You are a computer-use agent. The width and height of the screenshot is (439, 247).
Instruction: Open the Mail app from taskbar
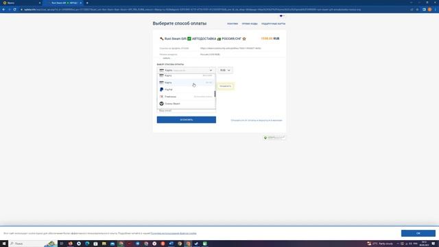pos(112,244)
